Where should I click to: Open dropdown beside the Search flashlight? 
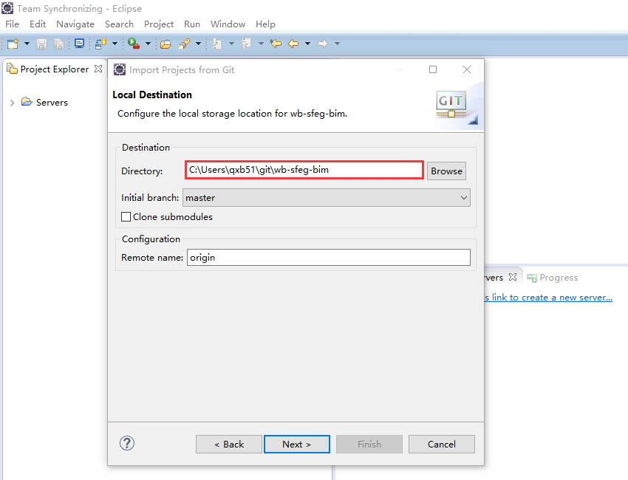[198, 44]
